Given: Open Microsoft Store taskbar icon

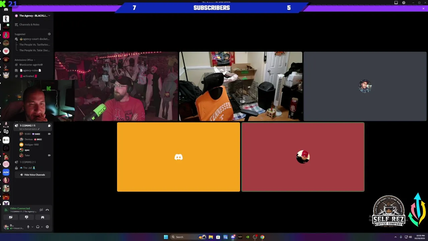Looking at the screenshot, I should click(218, 237).
